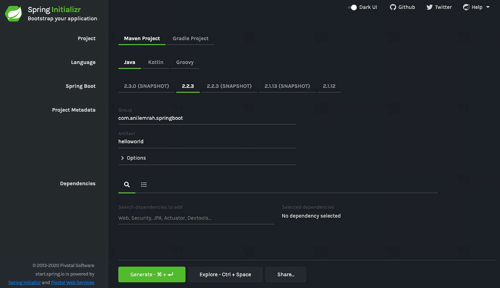Image resolution: width=500 pixels, height=288 pixels.
Task: Click the Share... button
Action: pyautogui.click(x=286, y=274)
